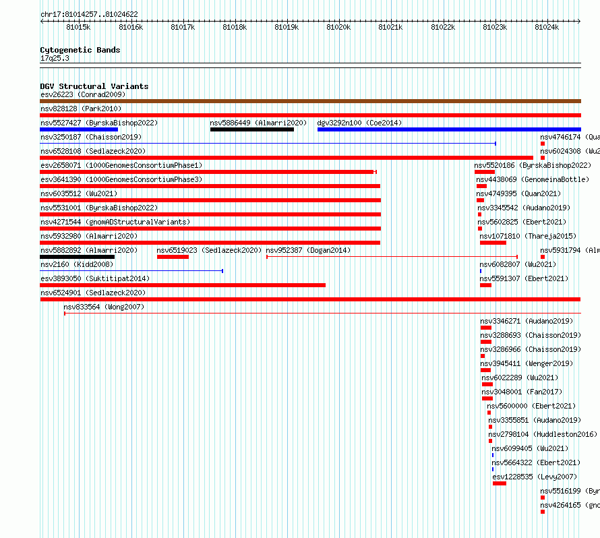Open dgv3292n100 (Coe2014) variant label

[360, 123]
